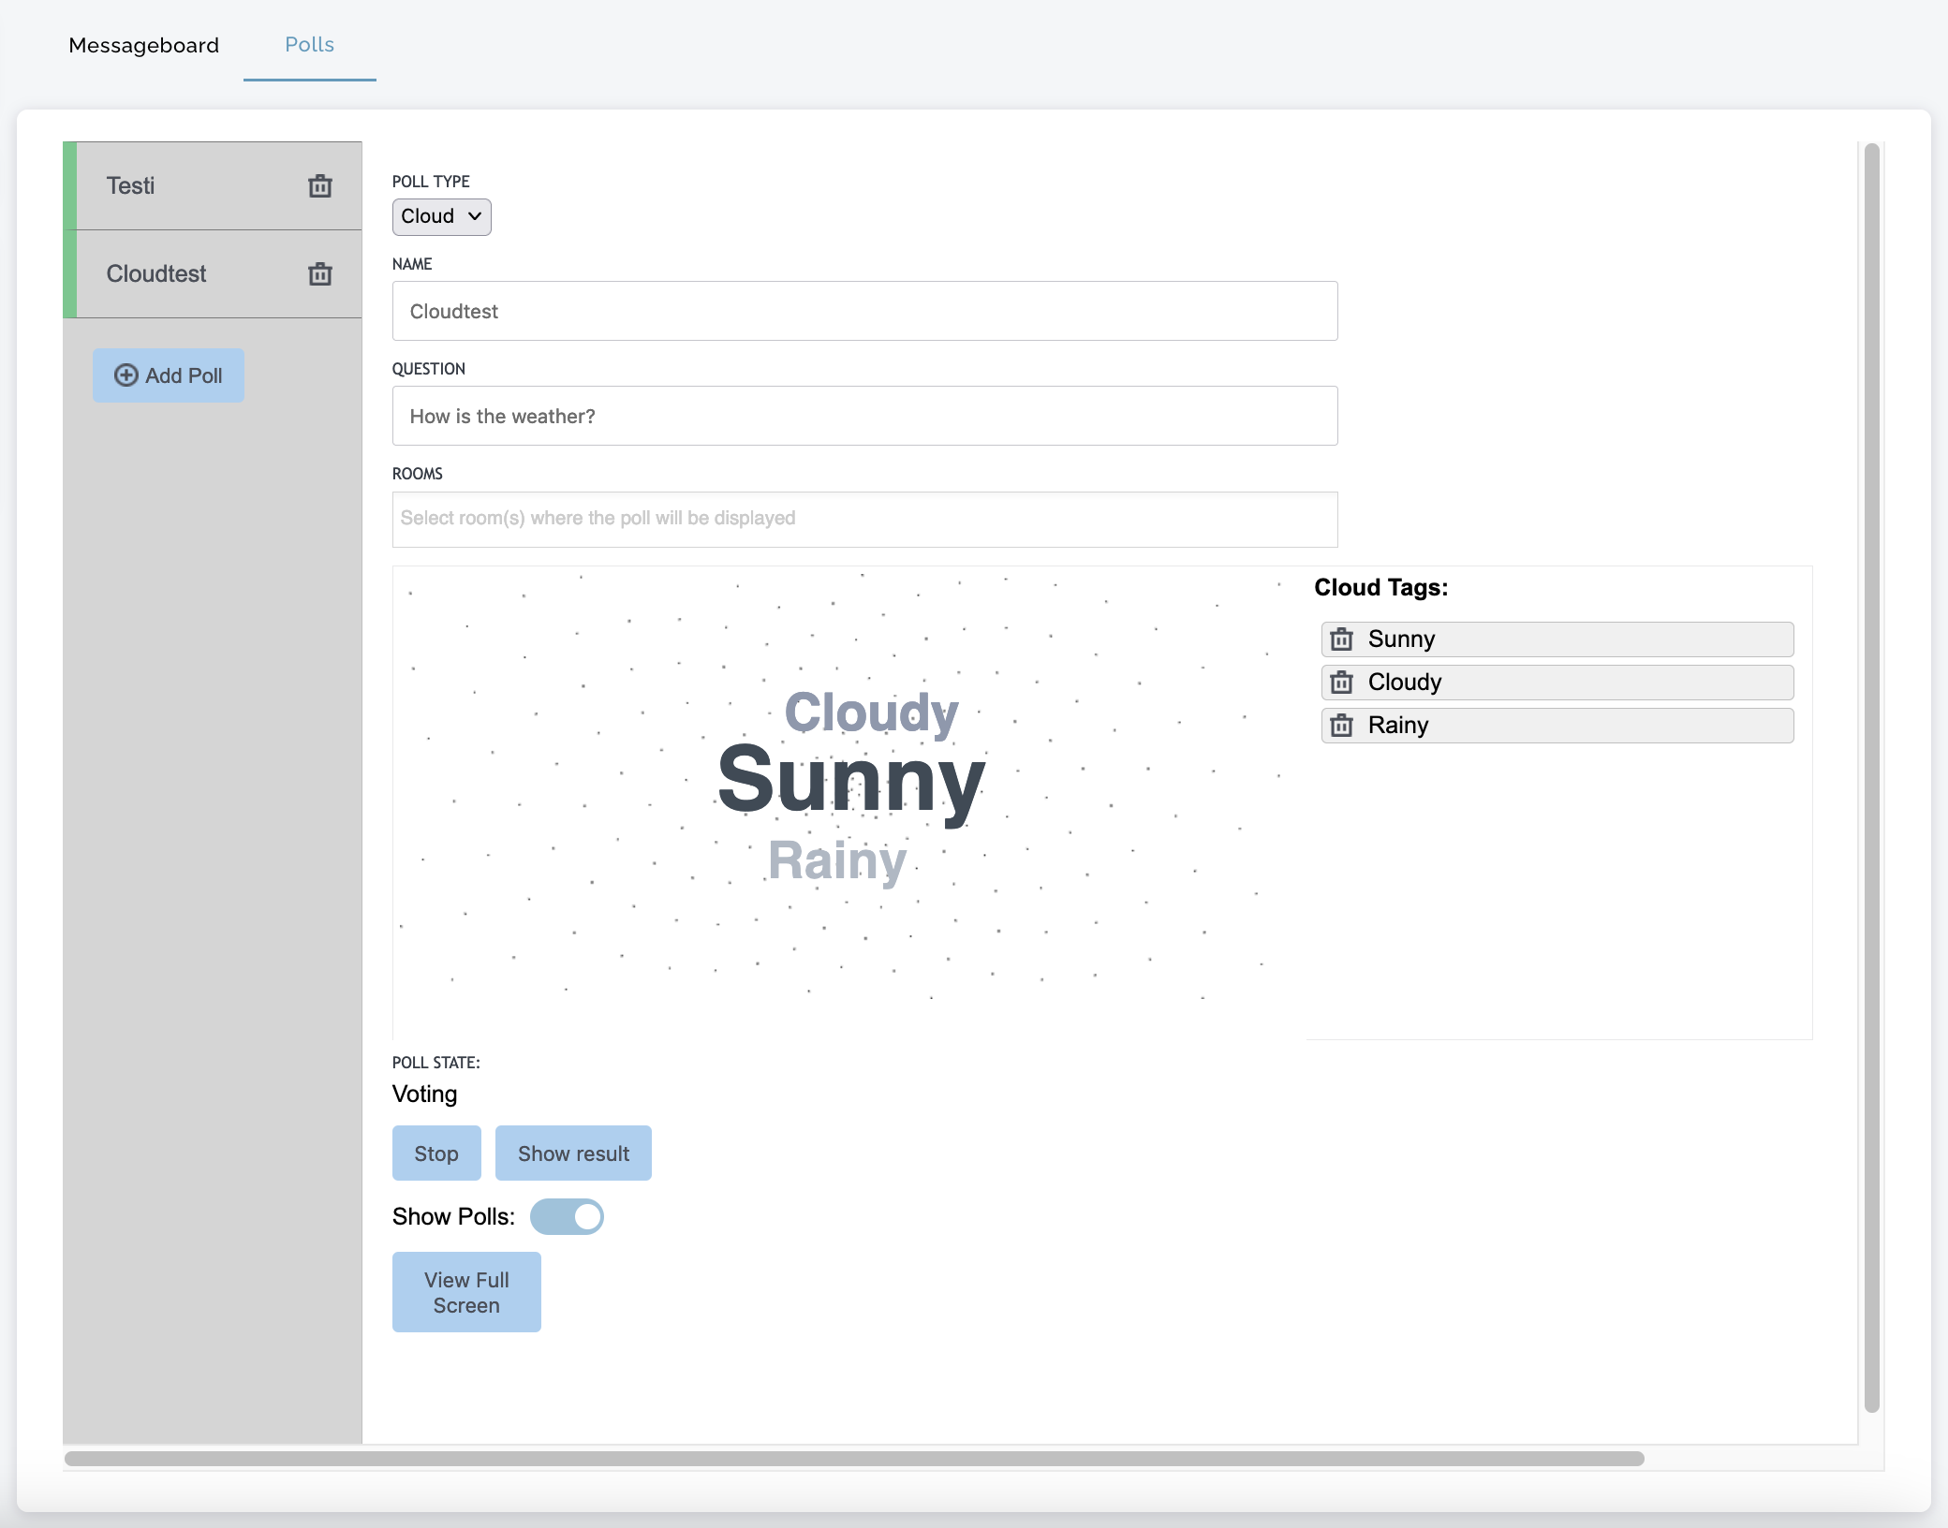
Task: Remove the Rainy cloud tag
Action: coord(1341,726)
